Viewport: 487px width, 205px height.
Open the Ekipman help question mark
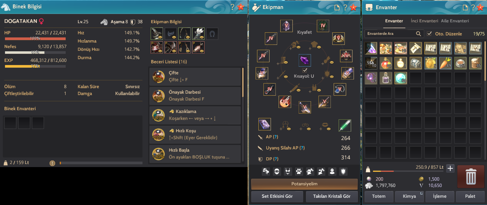[x=345, y=8]
